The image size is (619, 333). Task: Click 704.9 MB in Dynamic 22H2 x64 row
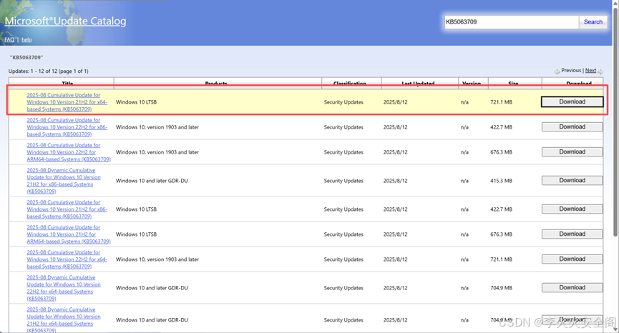click(501, 288)
